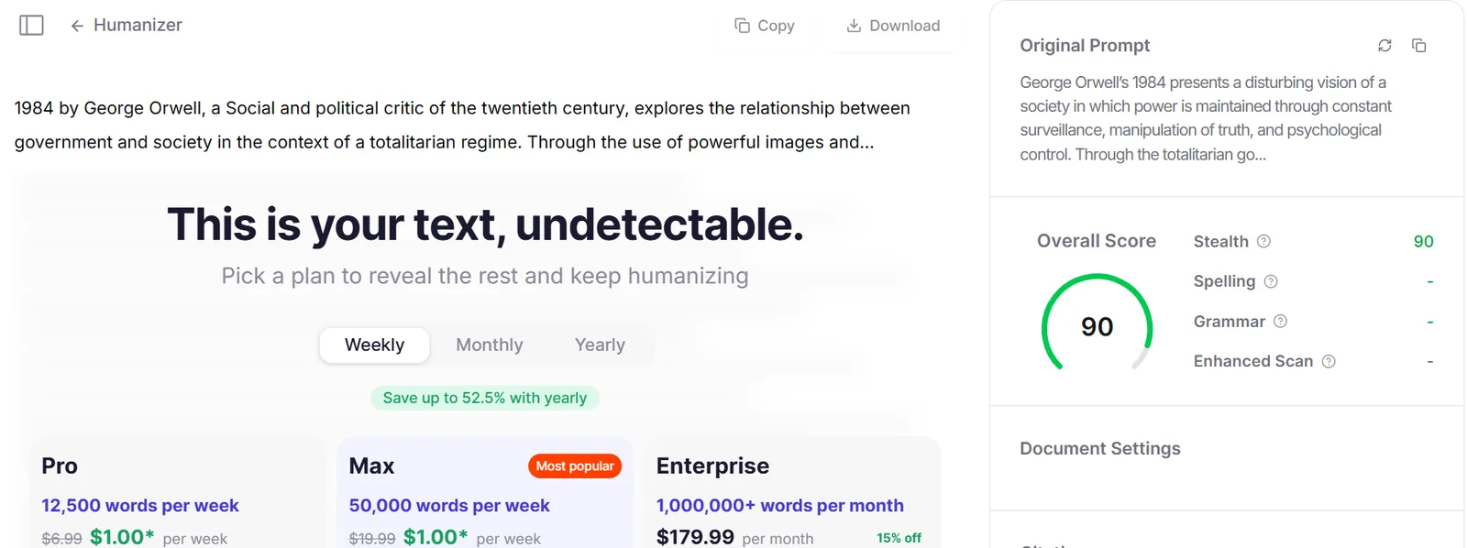Copy the original prompt icon
1467x548 pixels.
(x=1418, y=45)
